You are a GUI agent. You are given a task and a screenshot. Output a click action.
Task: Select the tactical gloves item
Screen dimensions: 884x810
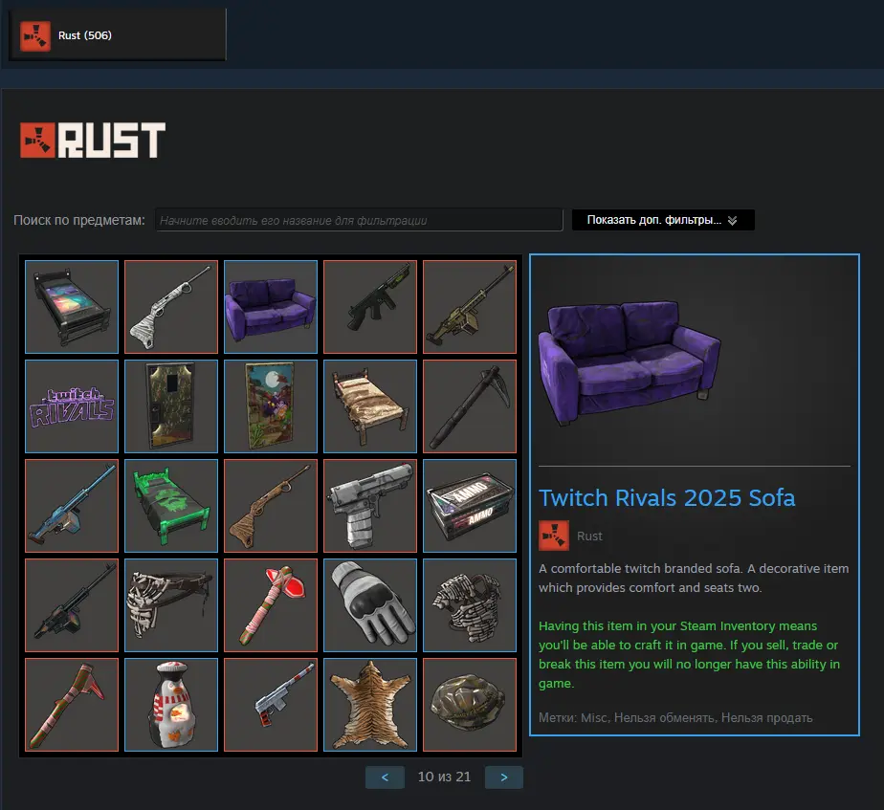pyautogui.click(x=370, y=604)
